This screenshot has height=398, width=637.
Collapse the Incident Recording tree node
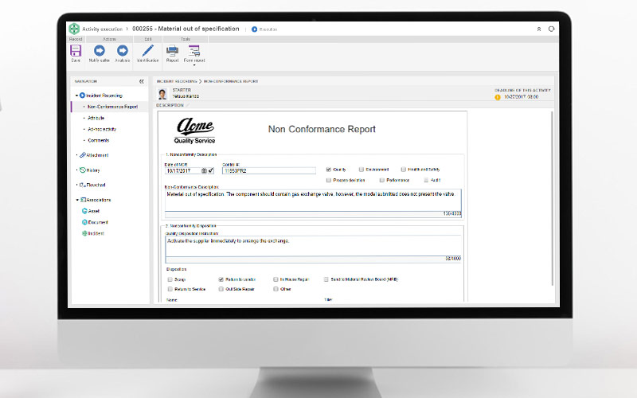pyautogui.click(x=76, y=96)
